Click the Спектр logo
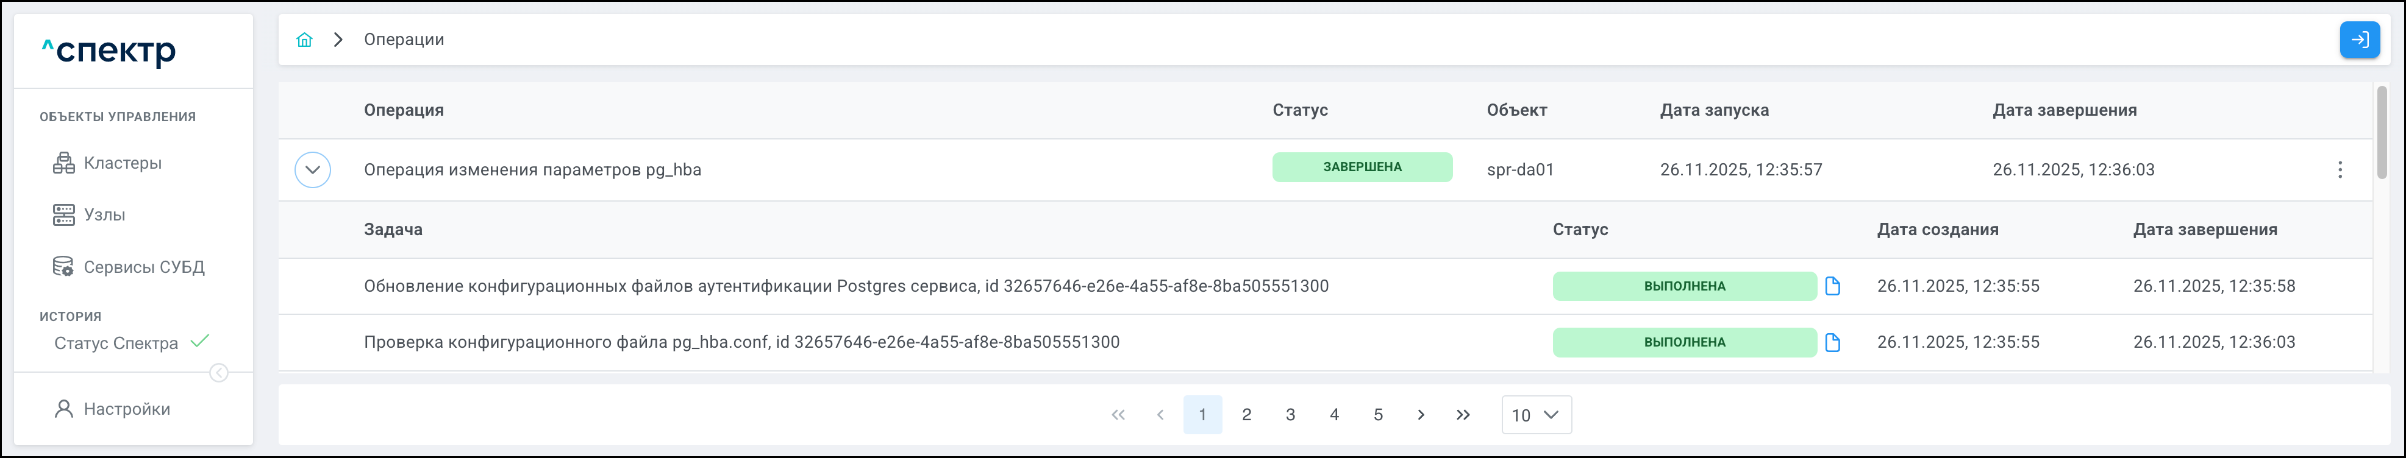Screen dimensions: 2406x458 (109, 51)
